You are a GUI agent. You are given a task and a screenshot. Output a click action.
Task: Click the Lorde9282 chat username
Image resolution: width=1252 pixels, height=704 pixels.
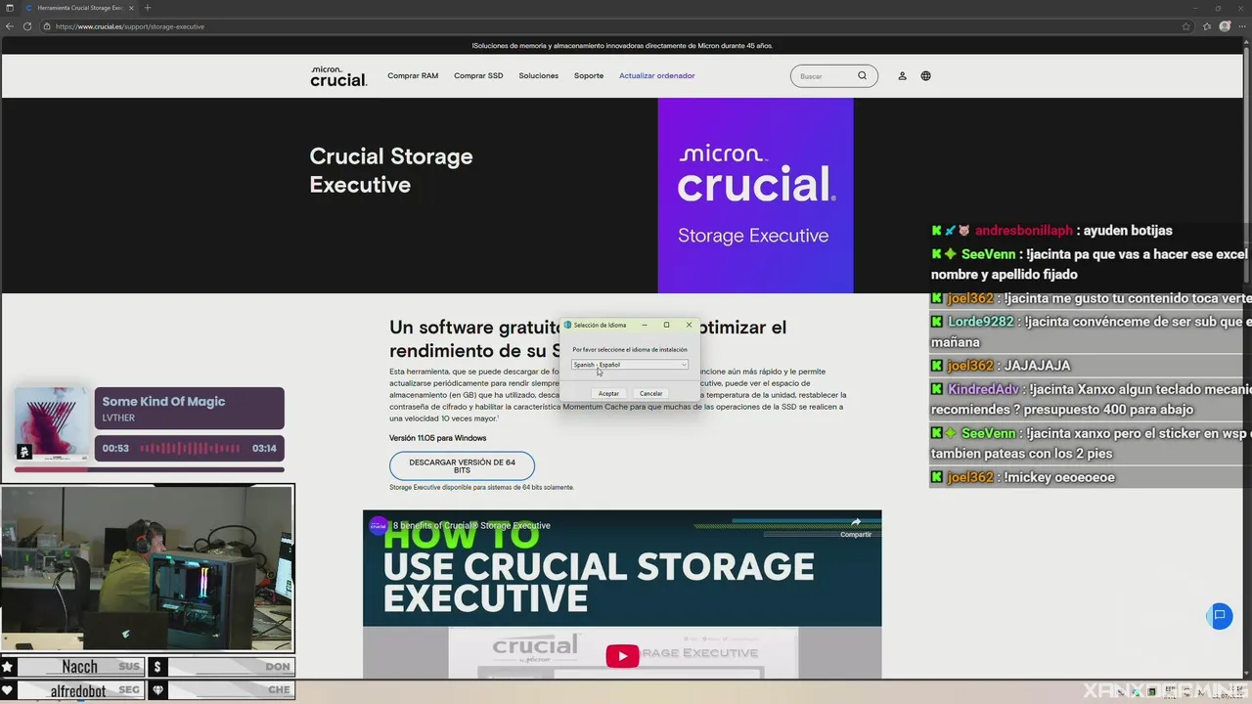tap(982, 322)
